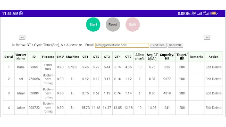Edit the row for worker Jaber
This screenshot has width=226, height=127.
pyautogui.click(x=208, y=108)
